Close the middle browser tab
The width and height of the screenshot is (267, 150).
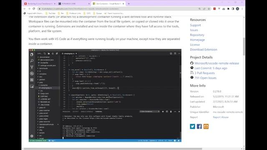(x=89, y=4)
